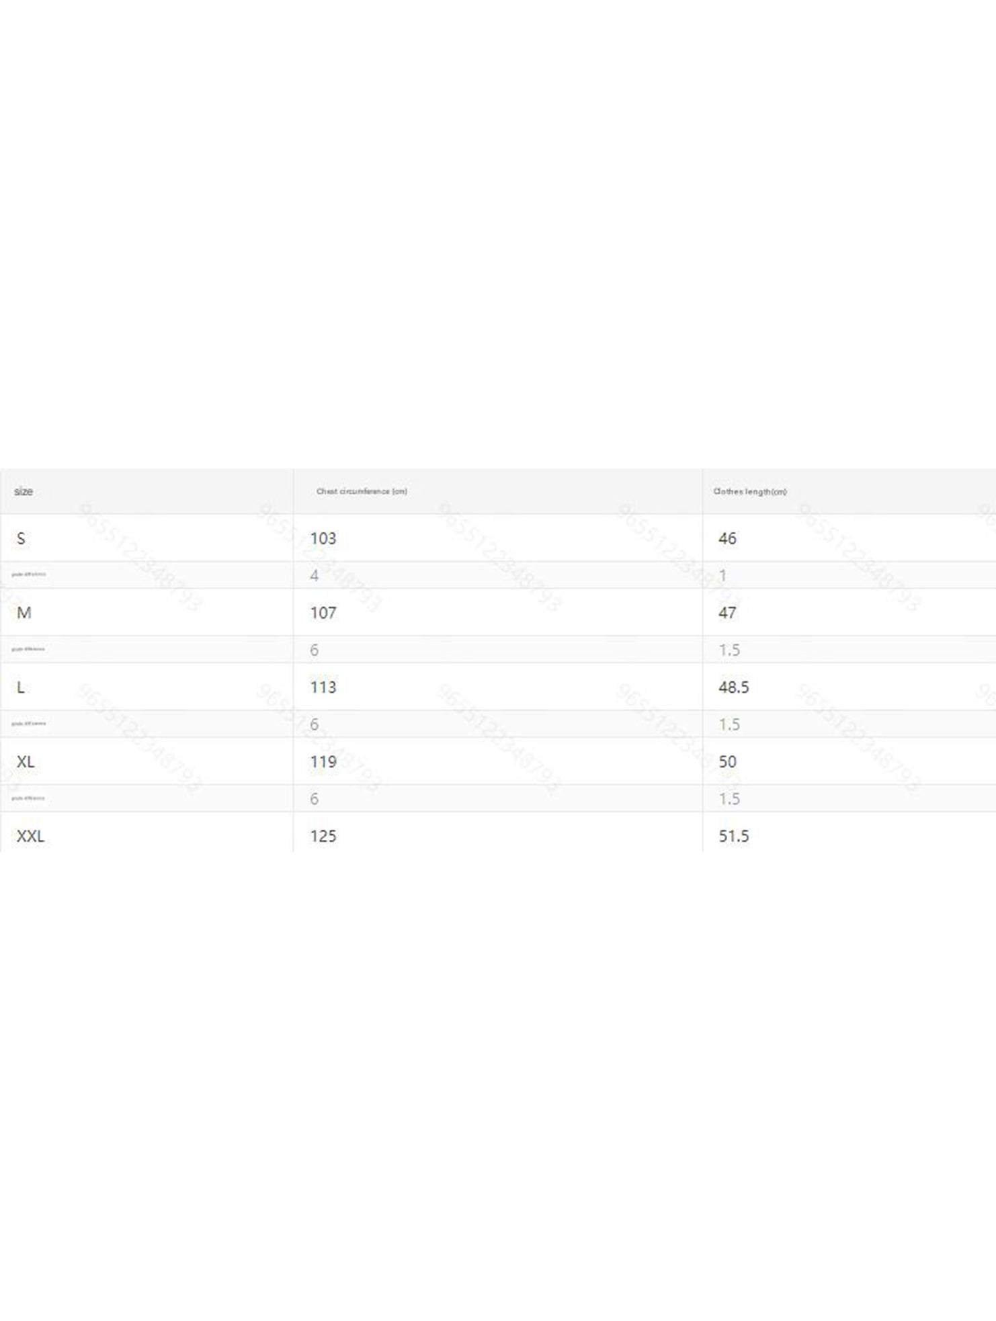Pick the L size row label
The height and width of the screenshot is (1321, 996).
21,687
